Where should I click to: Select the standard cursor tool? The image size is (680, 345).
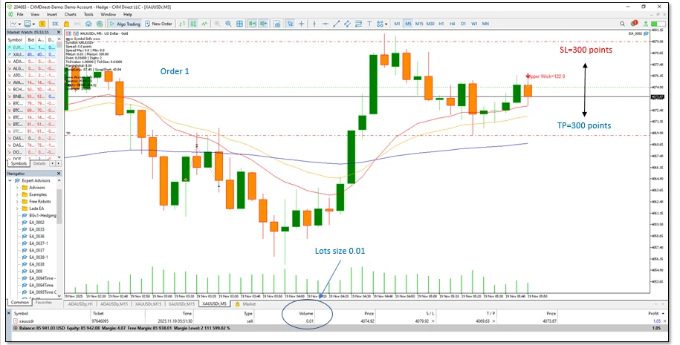pos(290,24)
